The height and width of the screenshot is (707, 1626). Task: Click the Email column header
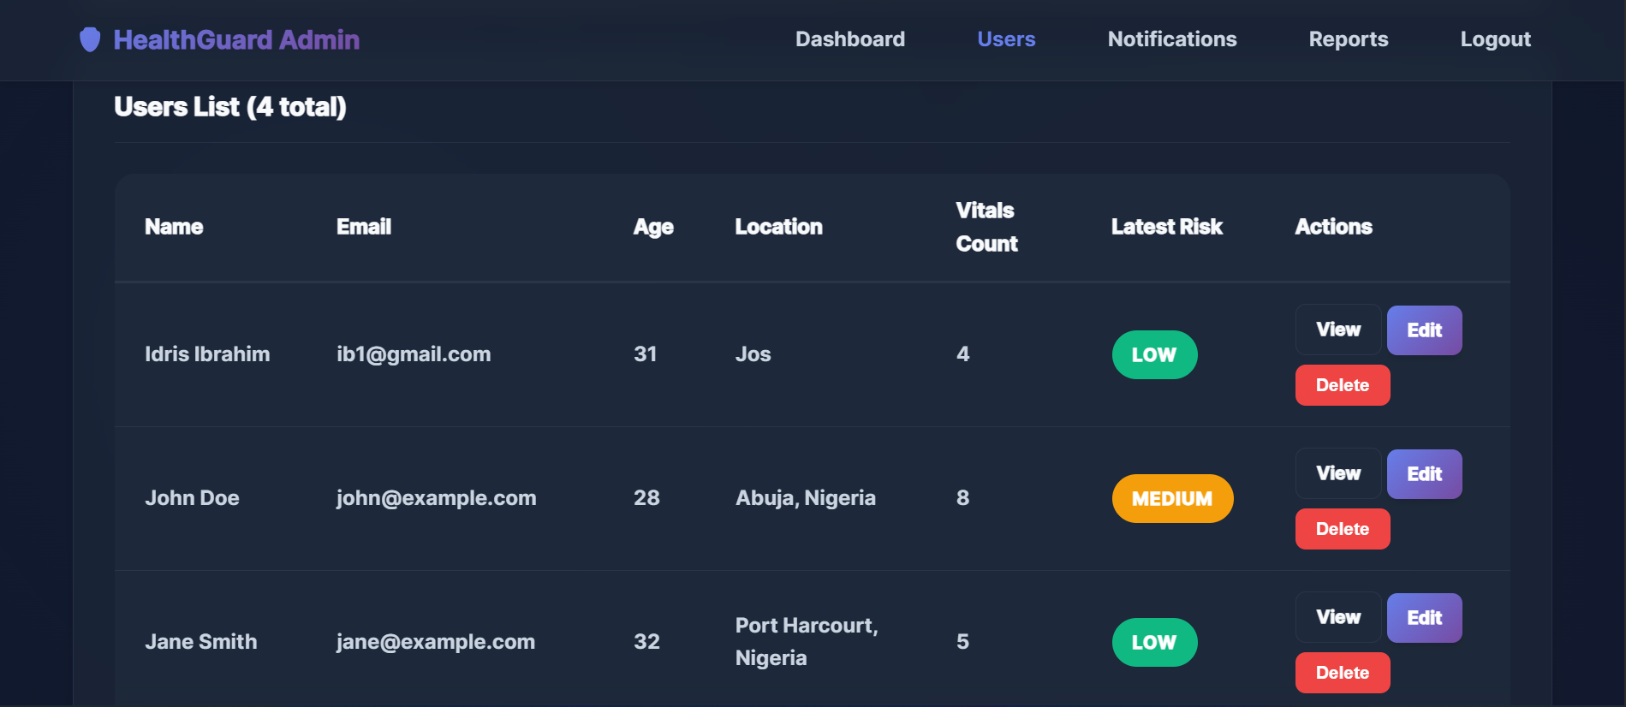364,227
